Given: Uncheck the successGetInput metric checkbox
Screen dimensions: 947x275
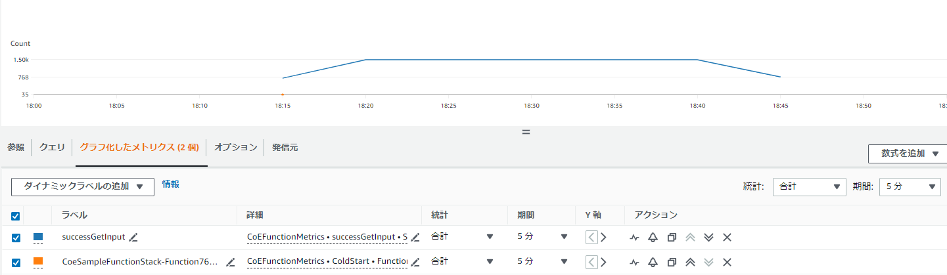Looking at the screenshot, I should point(16,238).
